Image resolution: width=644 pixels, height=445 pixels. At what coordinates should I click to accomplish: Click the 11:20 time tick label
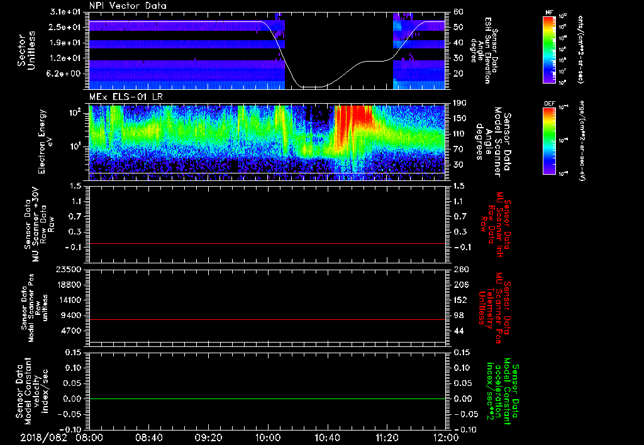387,438
